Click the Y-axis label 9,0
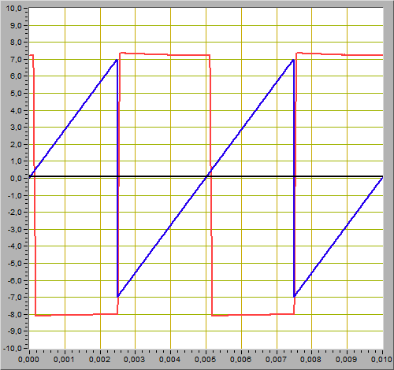 (16, 25)
